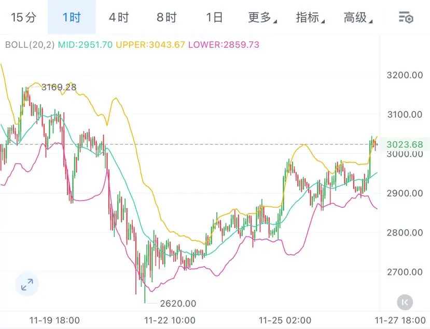Tap the 3100.00 price axis label
The width and height of the screenshot is (430, 329).
pyautogui.click(x=405, y=114)
